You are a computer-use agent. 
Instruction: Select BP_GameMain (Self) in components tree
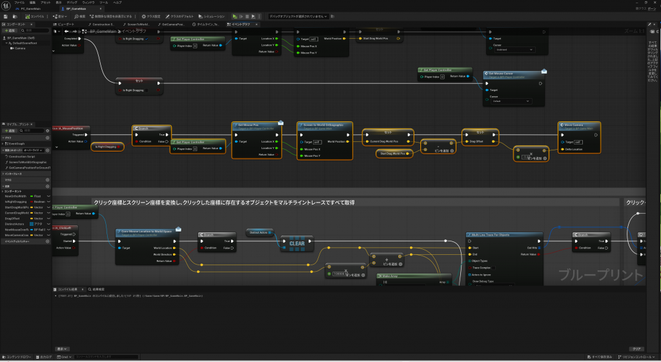pyautogui.click(x=20, y=38)
